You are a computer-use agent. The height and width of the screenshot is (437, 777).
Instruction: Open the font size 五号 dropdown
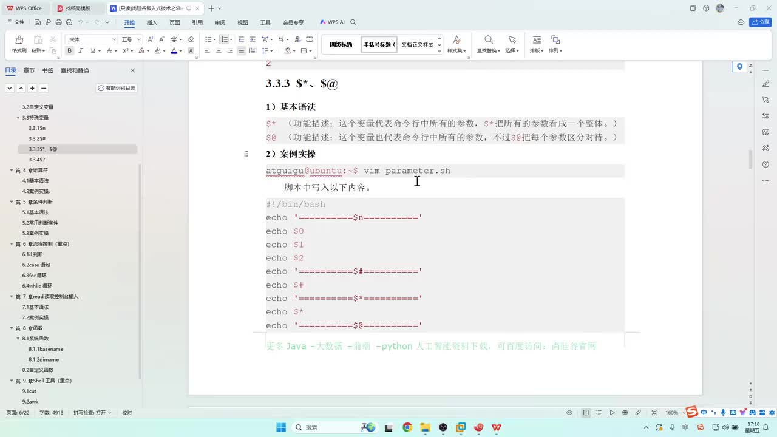139,39
